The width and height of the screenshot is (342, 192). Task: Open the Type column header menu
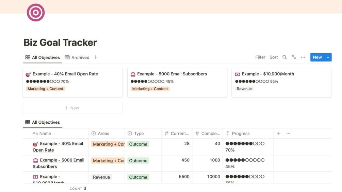[x=139, y=134]
